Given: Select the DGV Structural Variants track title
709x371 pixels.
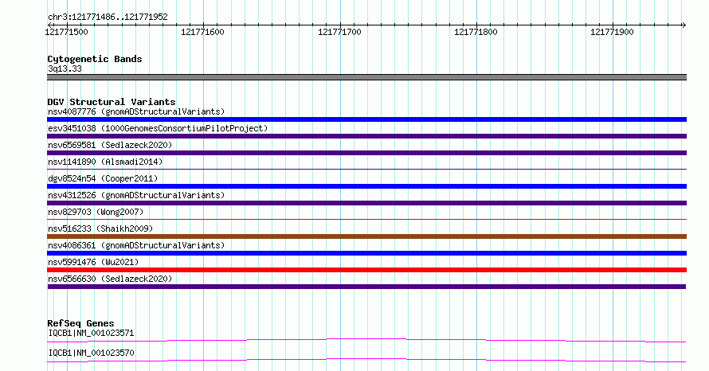Looking at the screenshot, I should tap(112, 102).
